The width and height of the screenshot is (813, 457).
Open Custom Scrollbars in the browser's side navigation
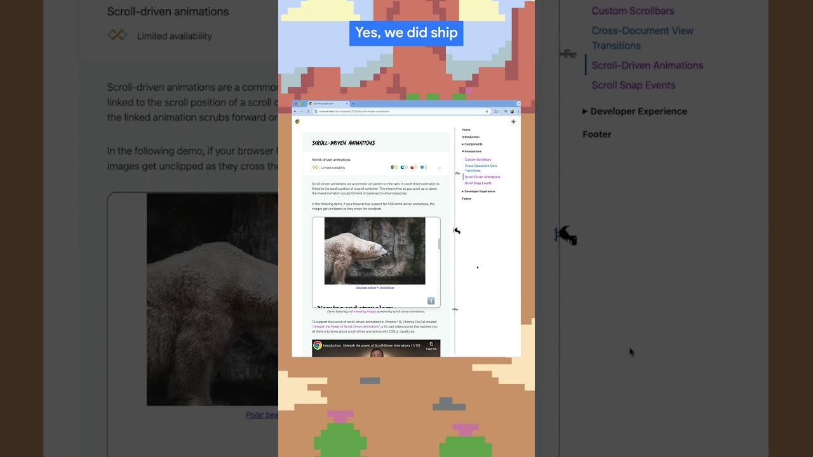[478, 160]
